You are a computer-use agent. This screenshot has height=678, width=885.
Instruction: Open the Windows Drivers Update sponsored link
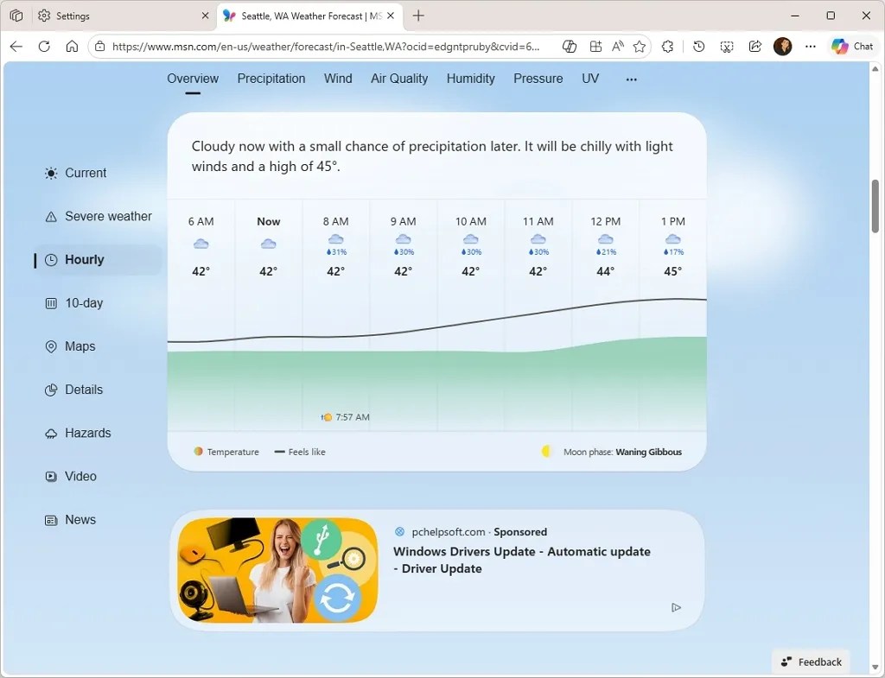point(522,560)
